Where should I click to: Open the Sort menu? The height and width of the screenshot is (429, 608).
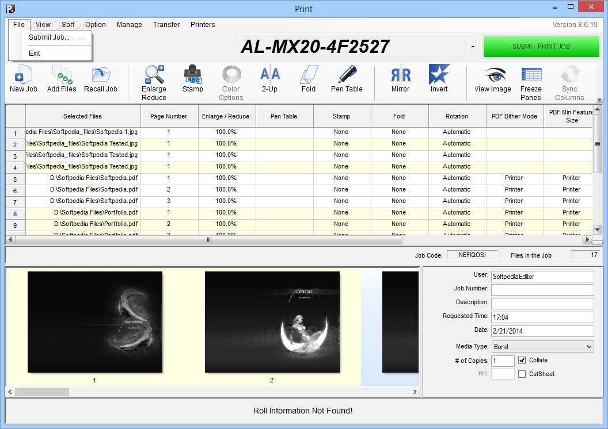pyautogui.click(x=68, y=24)
